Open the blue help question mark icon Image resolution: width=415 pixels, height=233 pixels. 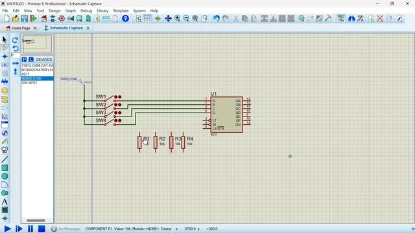click(x=125, y=19)
